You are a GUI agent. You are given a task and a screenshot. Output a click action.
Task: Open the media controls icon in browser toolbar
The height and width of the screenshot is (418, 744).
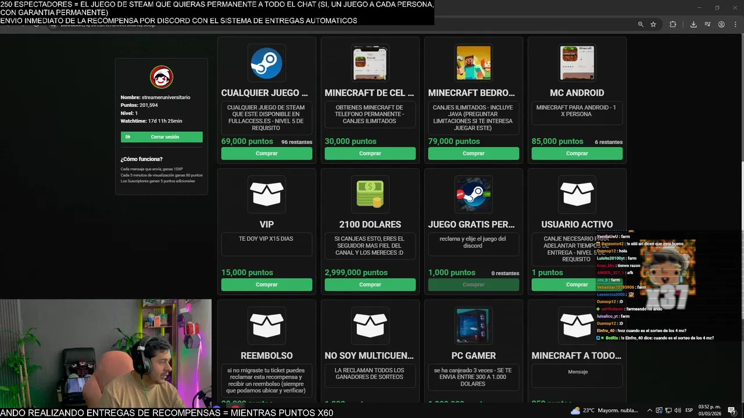click(x=707, y=24)
